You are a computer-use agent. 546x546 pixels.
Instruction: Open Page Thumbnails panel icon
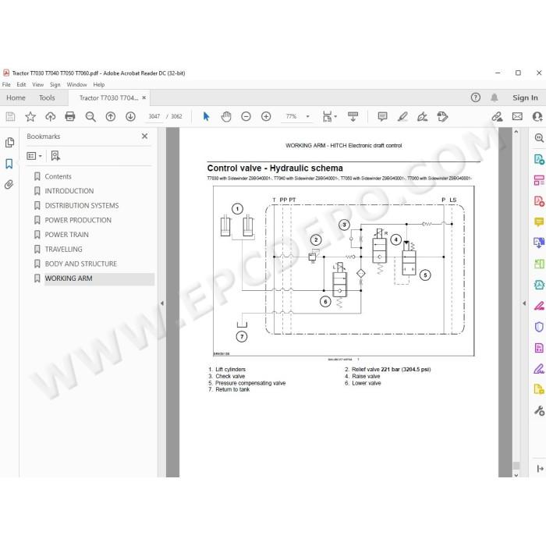click(9, 143)
